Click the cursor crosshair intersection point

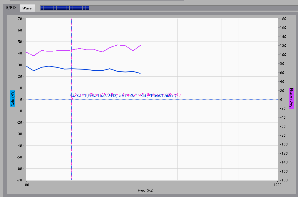click(x=72, y=99)
